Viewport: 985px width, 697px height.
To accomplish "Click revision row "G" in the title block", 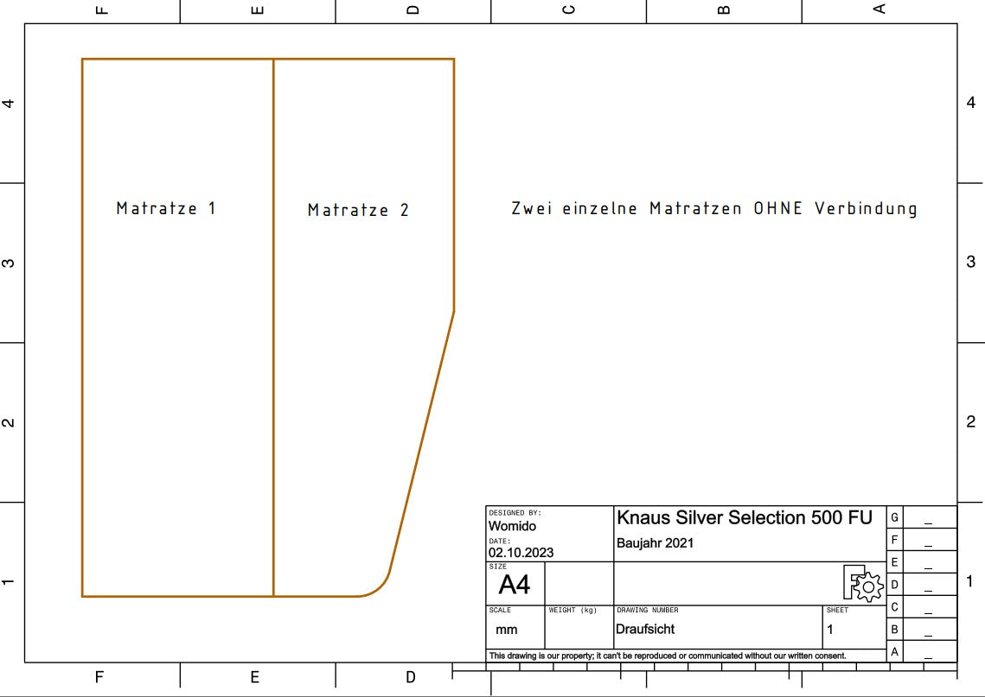I will (895, 517).
